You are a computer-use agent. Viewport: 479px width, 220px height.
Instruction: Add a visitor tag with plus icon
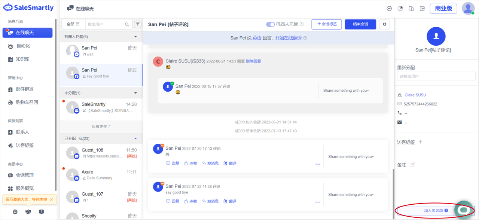(420, 142)
